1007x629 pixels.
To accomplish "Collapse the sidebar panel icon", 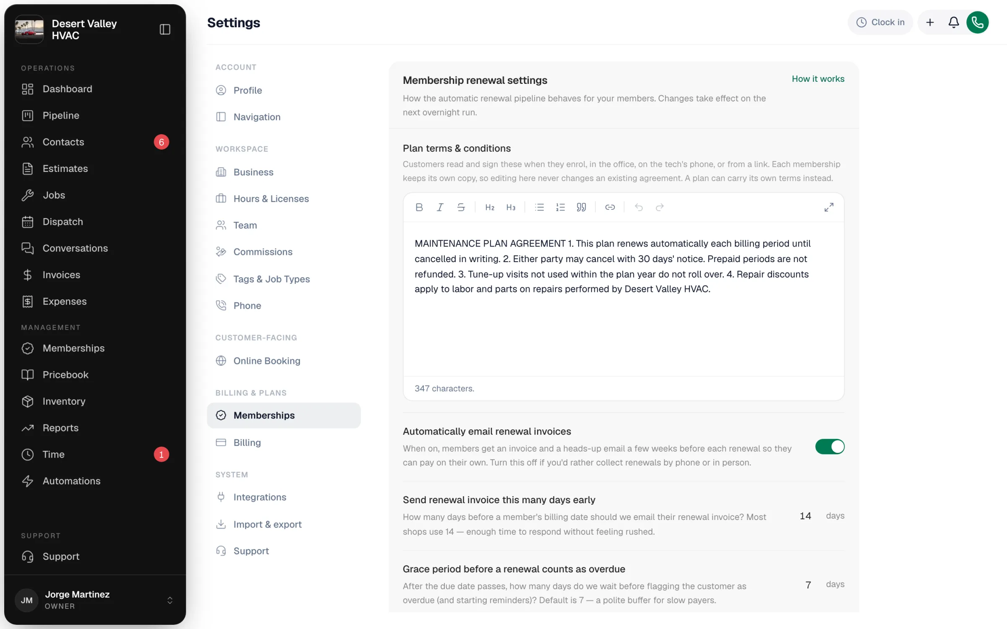I will pos(165,29).
